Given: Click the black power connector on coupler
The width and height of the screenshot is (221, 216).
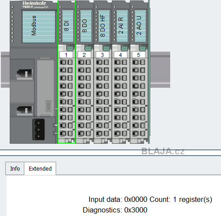Looking at the screenshot, I should click(38, 130).
